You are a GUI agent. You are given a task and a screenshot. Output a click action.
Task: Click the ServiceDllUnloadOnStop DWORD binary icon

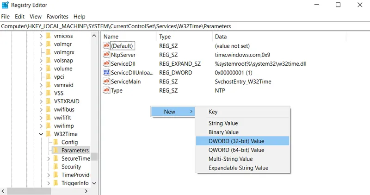[106, 73]
